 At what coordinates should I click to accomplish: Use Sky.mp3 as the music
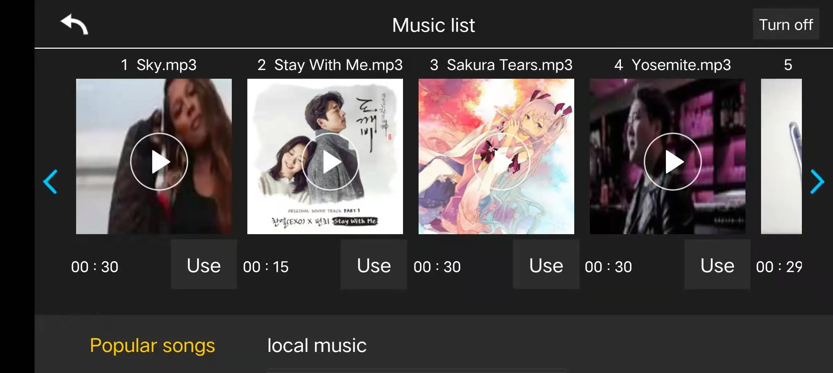coord(204,265)
